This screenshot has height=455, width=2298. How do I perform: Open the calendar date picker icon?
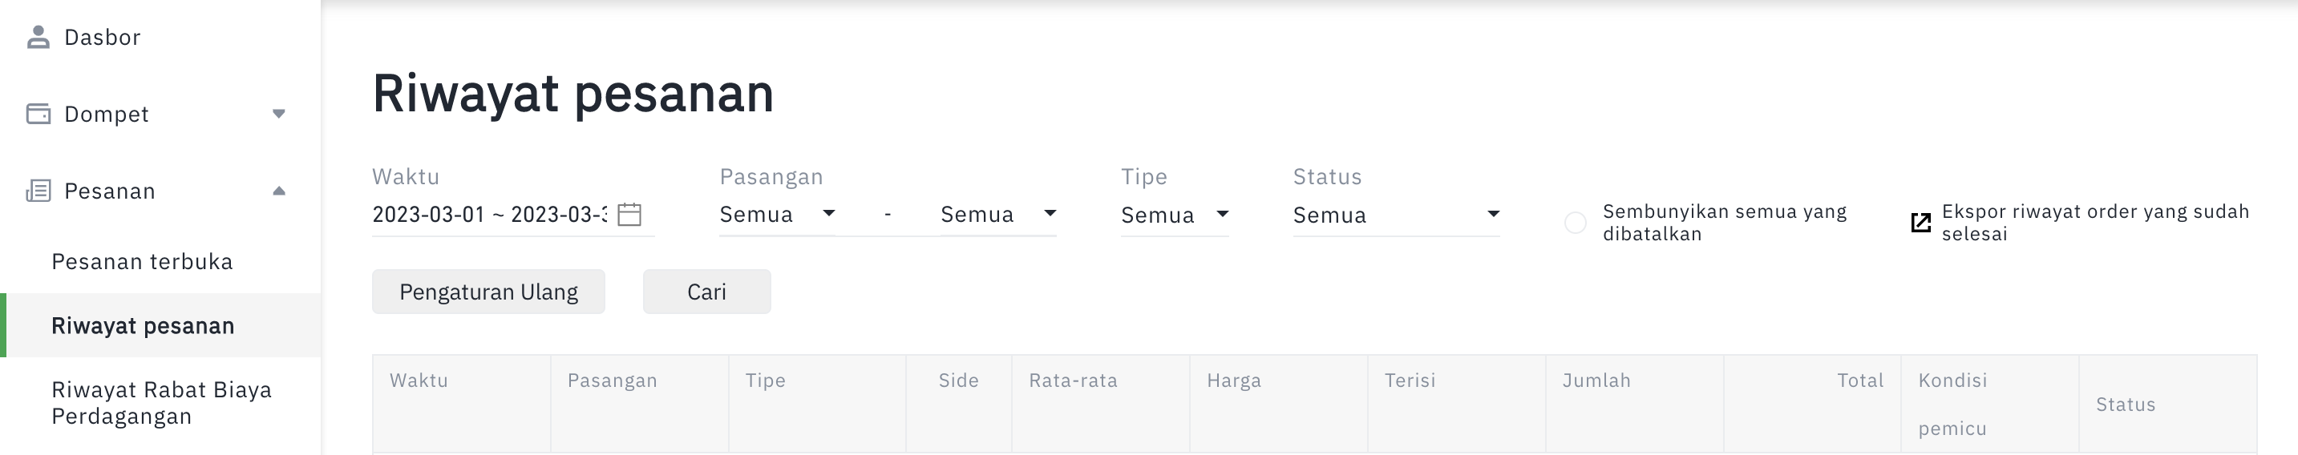[x=629, y=215]
